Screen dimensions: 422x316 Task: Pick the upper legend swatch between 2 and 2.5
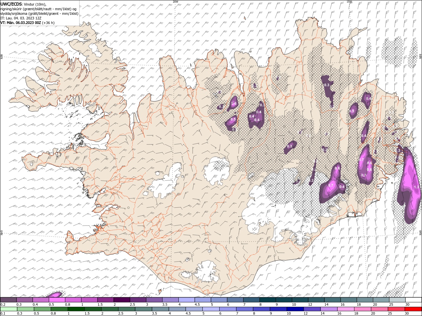[x=122, y=300]
